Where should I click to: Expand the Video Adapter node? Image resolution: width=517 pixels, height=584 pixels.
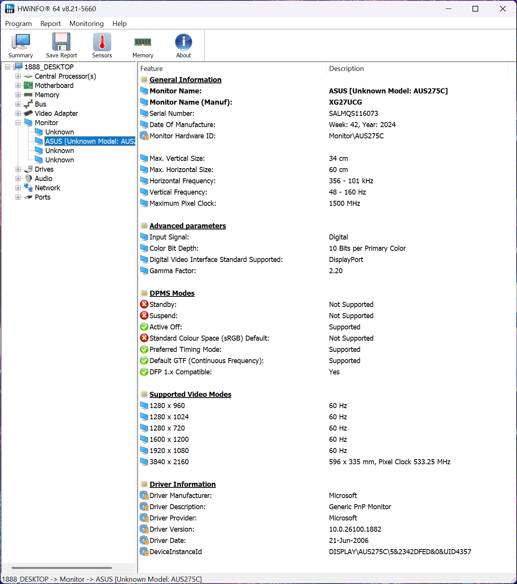(x=18, y=113)
